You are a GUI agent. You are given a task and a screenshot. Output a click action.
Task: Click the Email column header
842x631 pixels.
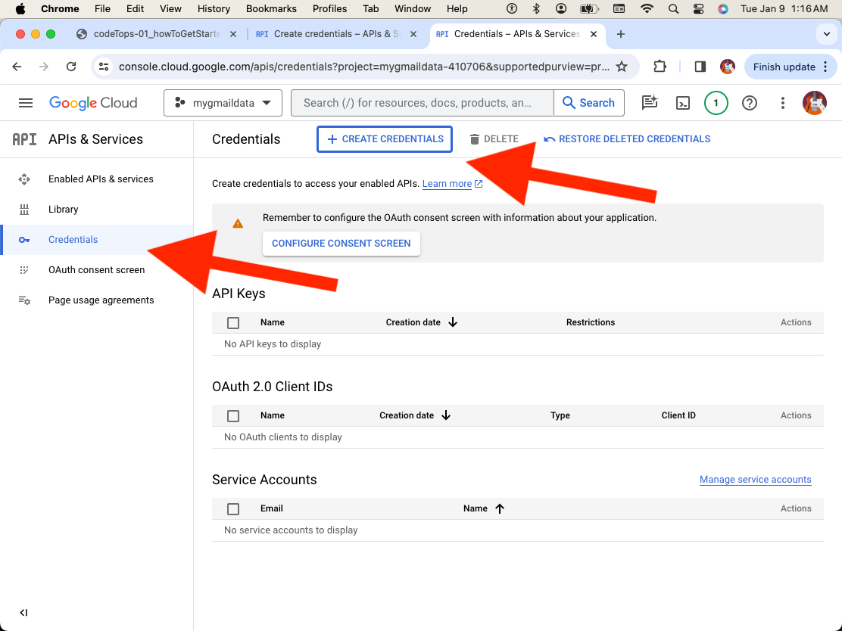(x=271, y=508)
